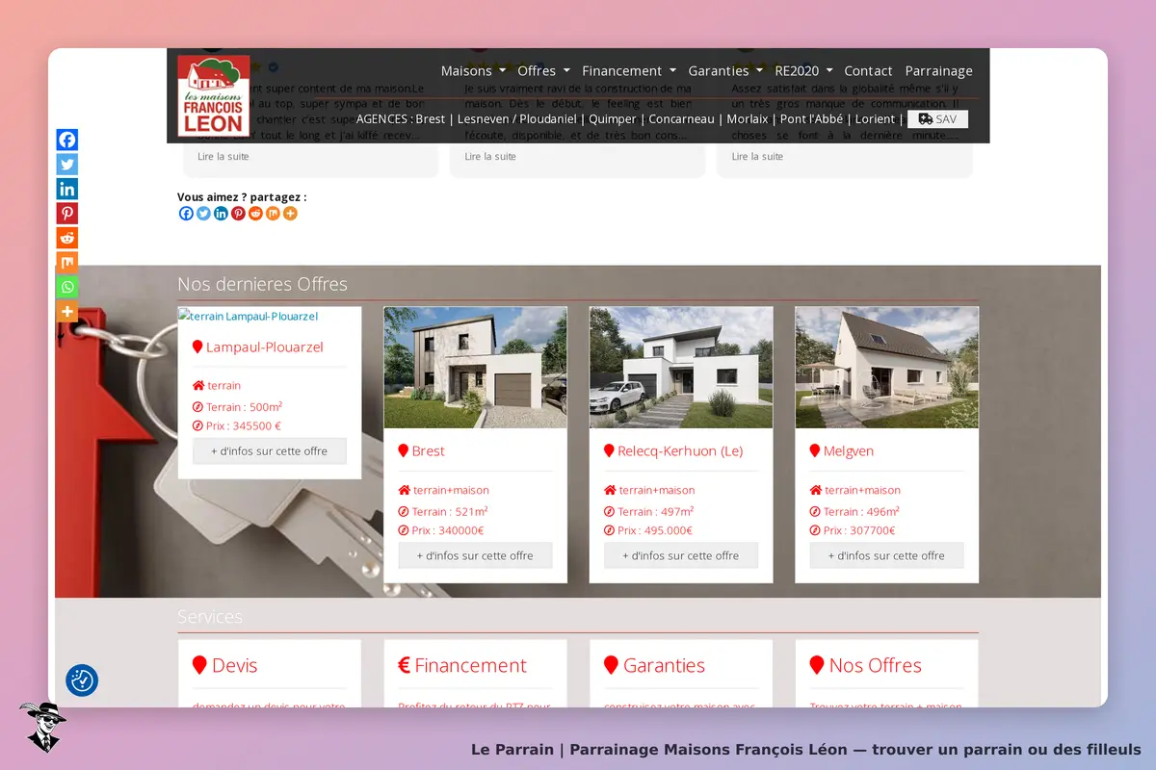Click the Brest offer title
This screenshot has height=770, width=1156.
point(428,451)
